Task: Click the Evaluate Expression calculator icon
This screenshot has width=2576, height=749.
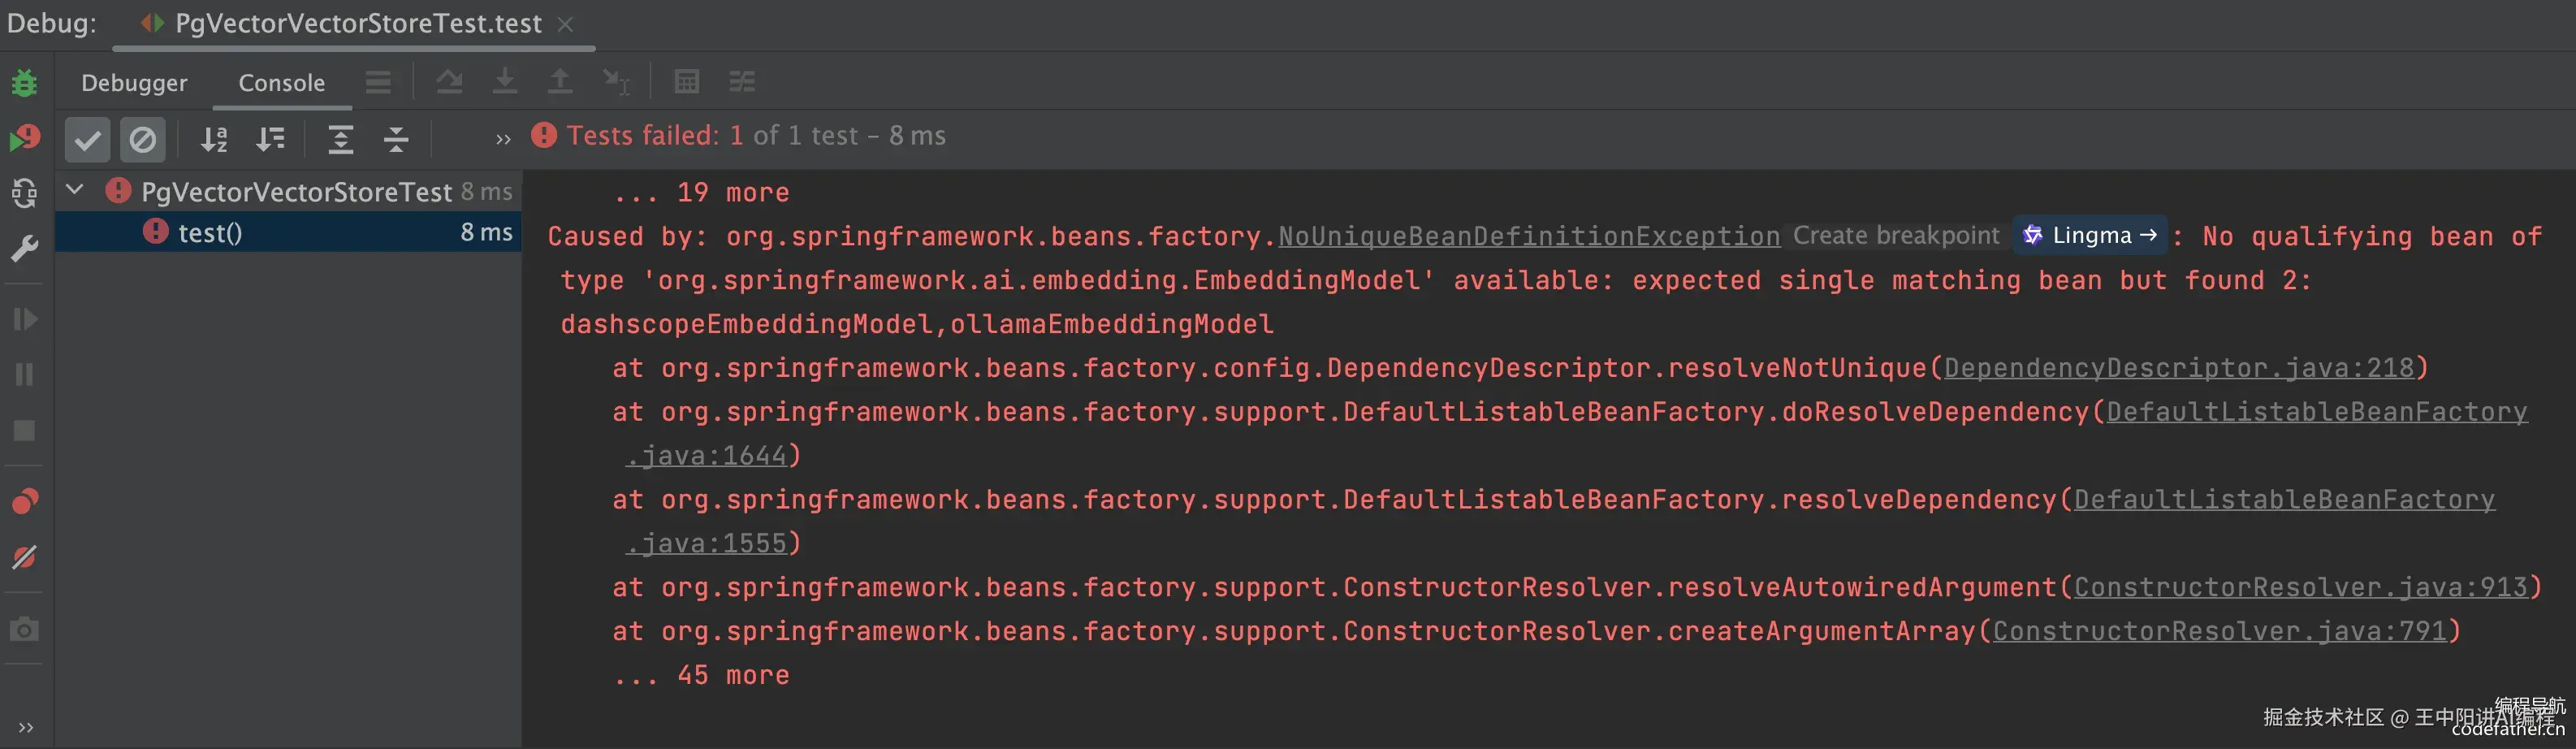Action: coord(686,82)
